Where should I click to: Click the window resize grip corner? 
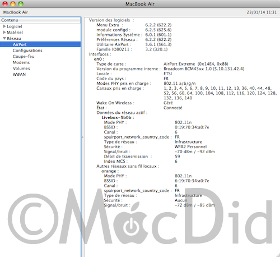point(278,255)
